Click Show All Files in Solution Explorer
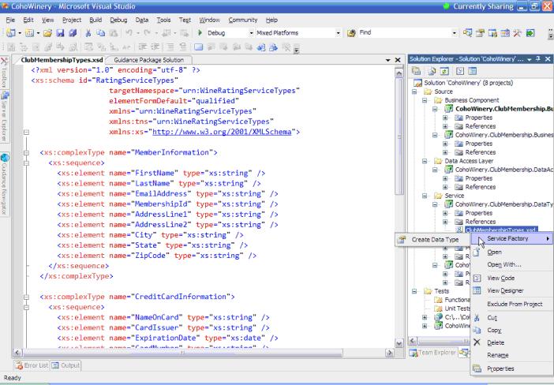Image resolution: width=554 pixels, height=385 pixels. click(x=432, y=71)
